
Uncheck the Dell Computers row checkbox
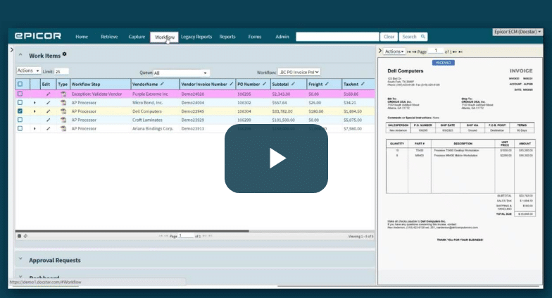tap(20, 111)
